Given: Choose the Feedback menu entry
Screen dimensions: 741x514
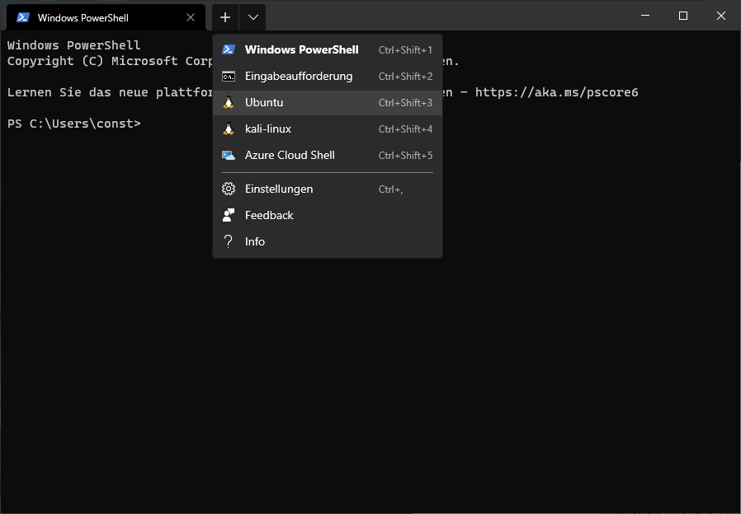Looking at the screenshot, I should [328, 215].
